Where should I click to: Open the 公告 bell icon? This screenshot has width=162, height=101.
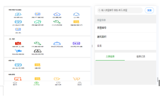76,14
